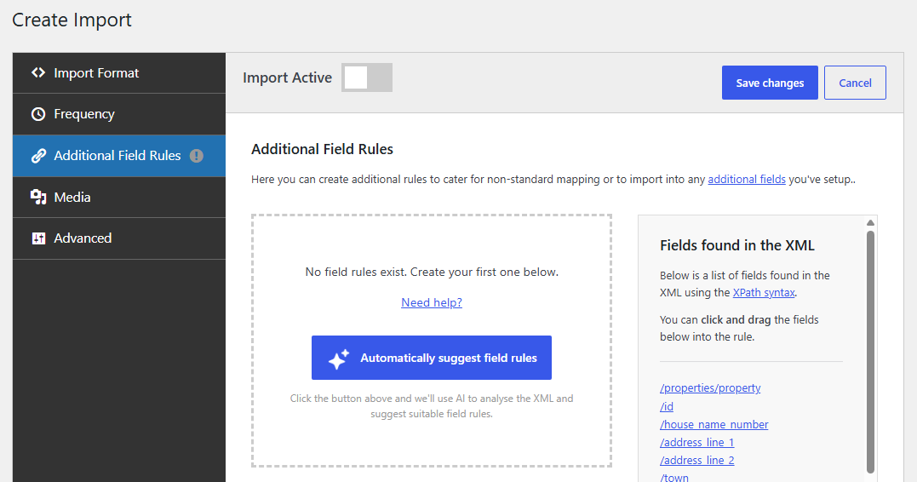Image resolution: width=917 pixels, height=482 pixels.
Task: Click the 'No field rules exist' message
Action: 432,272
